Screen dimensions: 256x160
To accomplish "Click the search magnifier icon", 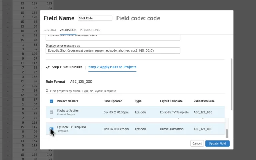I will point(47,91).
